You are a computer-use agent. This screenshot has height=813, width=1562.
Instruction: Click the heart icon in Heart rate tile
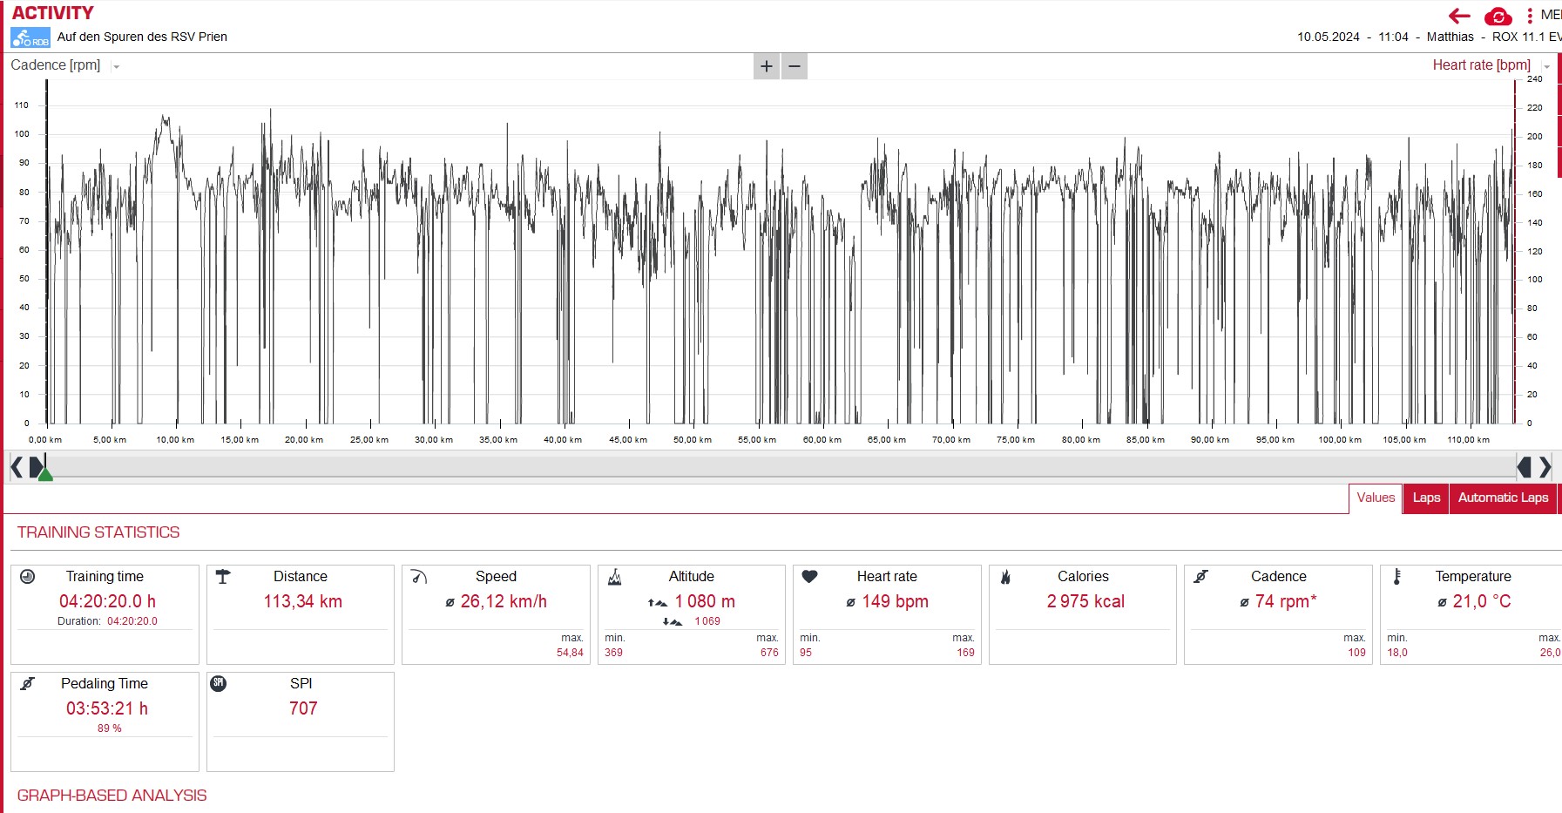809,576
